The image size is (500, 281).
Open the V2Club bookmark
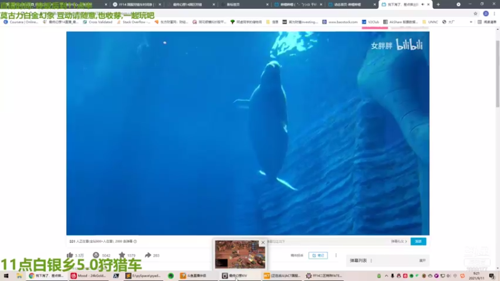[x=370, y=22]
